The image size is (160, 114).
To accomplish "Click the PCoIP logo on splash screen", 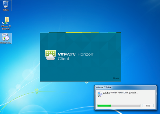I will [116, 78].
